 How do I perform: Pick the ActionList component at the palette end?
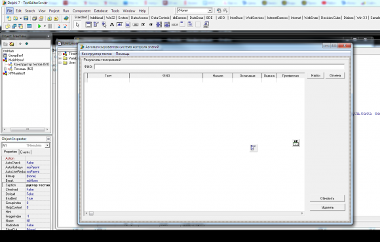(206, 25)
